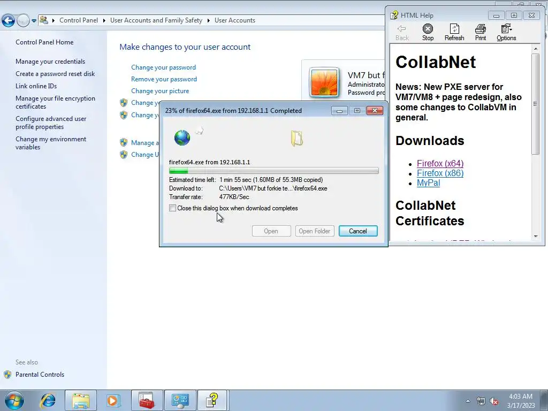Screen dimensions: 548x411
Task: Expand the arrow after Control Panel breadcrumb
Action: (104, 21)
